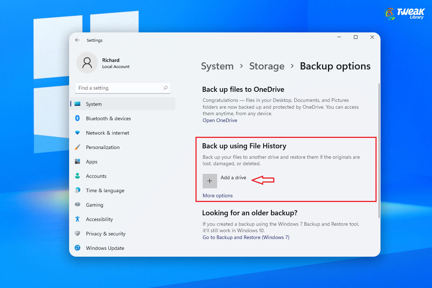Click the Bluetooth & devices icon
This screenshot has height=288, width=432.
(x=77, y=118)
